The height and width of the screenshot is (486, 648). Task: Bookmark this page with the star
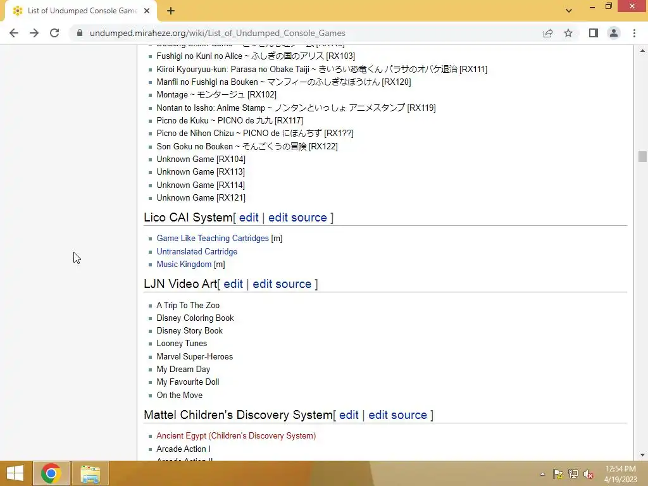pyautogui.click(x=568, y=33)
